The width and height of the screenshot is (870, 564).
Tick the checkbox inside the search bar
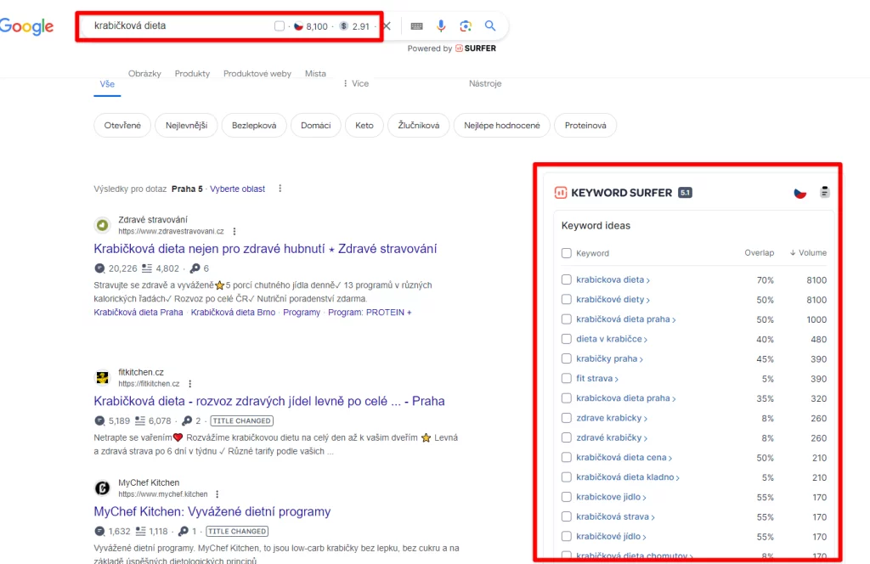tap(280, 26)
